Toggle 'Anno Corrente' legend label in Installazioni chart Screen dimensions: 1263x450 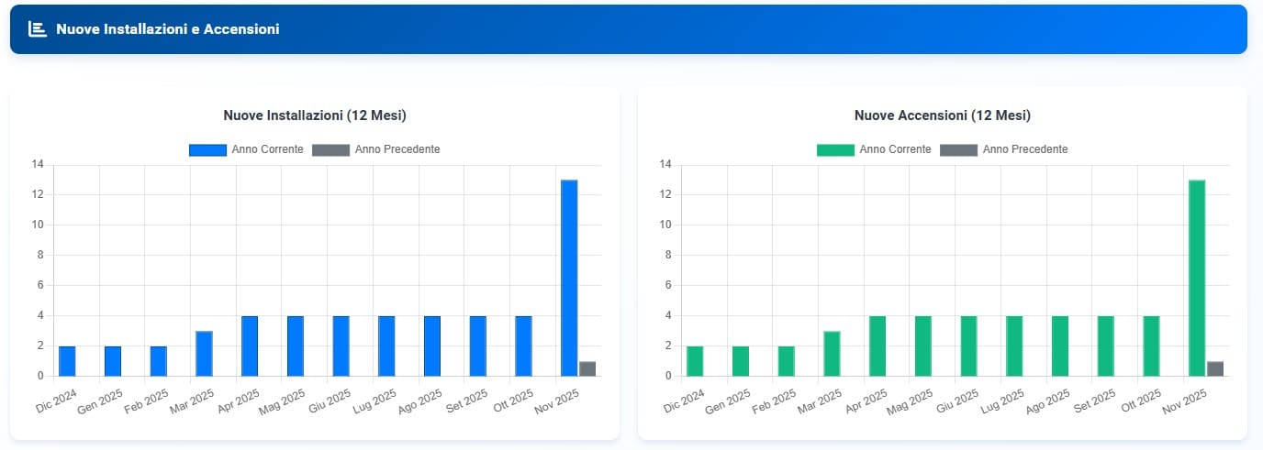(x=267, y=149)
